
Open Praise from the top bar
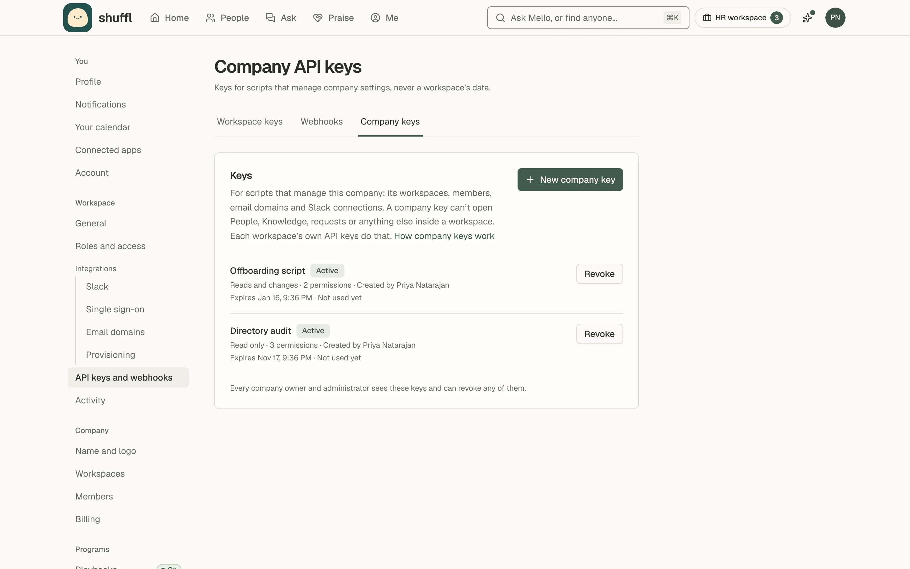click(334, 18)
